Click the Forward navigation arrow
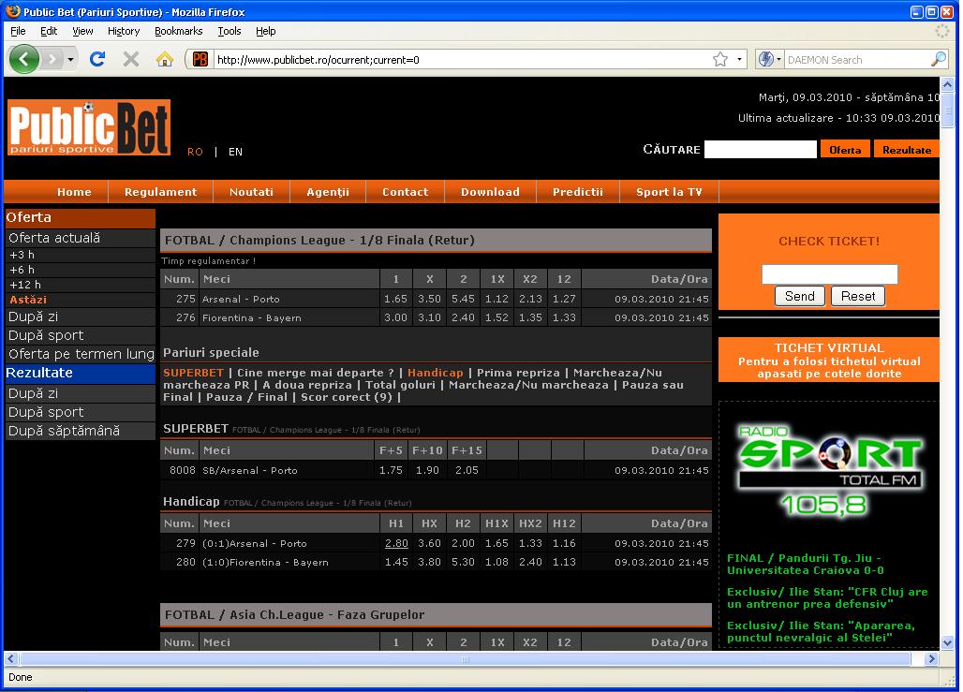The image size is (963, 692). [52, 60]
